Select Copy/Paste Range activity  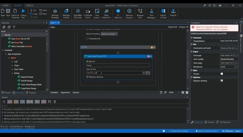coord(28,88)
